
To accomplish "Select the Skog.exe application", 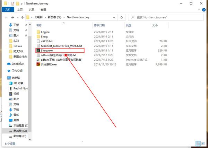I will coord(47,51).
